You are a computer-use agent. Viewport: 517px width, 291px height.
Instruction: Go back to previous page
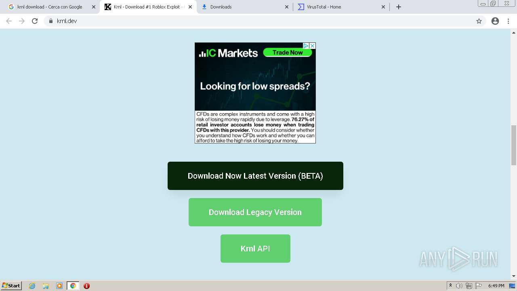pyautogui.click(x=9, y=21)
